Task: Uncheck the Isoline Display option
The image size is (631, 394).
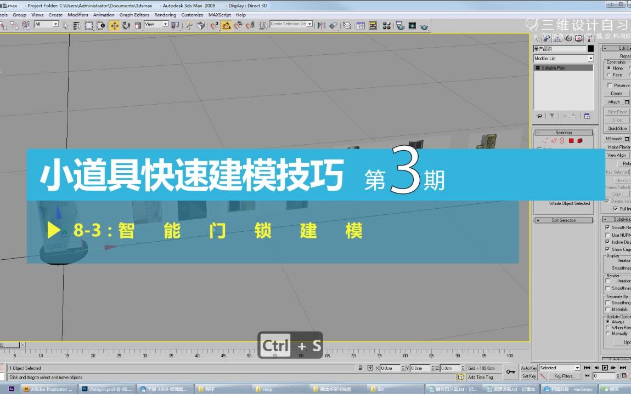Action: [x=607, y=242]
